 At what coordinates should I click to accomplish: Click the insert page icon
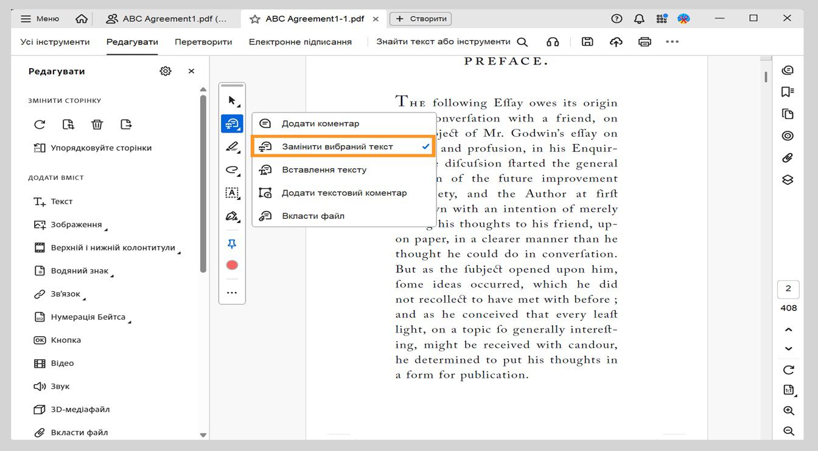(x=68, y=125)
